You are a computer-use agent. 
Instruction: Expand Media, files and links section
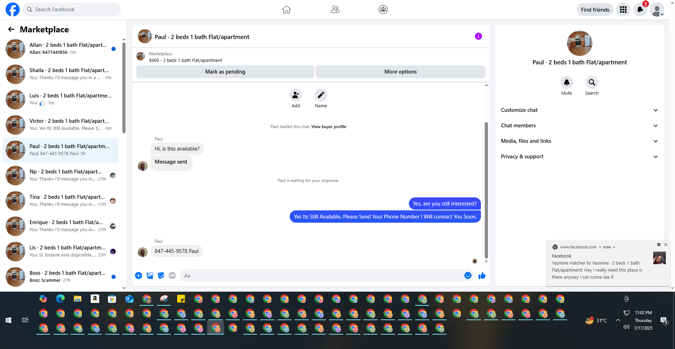579,141
